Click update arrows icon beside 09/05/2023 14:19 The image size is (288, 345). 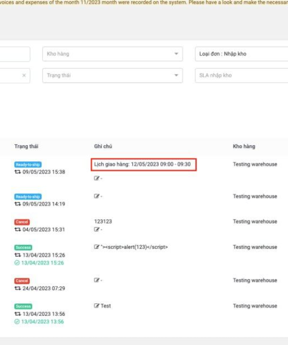pyautogui.click(x=18, y=204)
